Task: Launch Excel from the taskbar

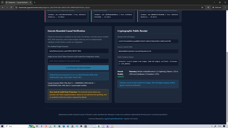Action: [x=59, y=126]
